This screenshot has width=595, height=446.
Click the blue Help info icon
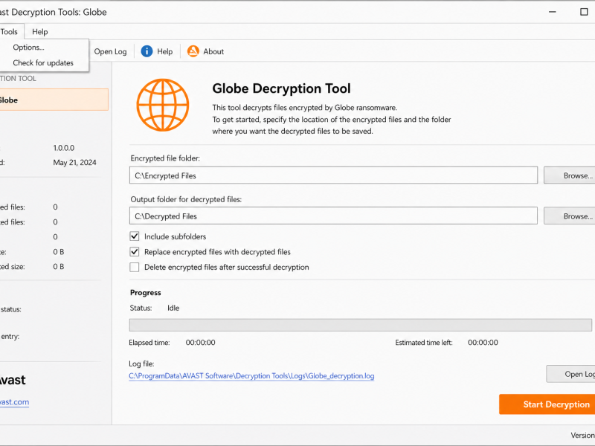coord(147,51)
